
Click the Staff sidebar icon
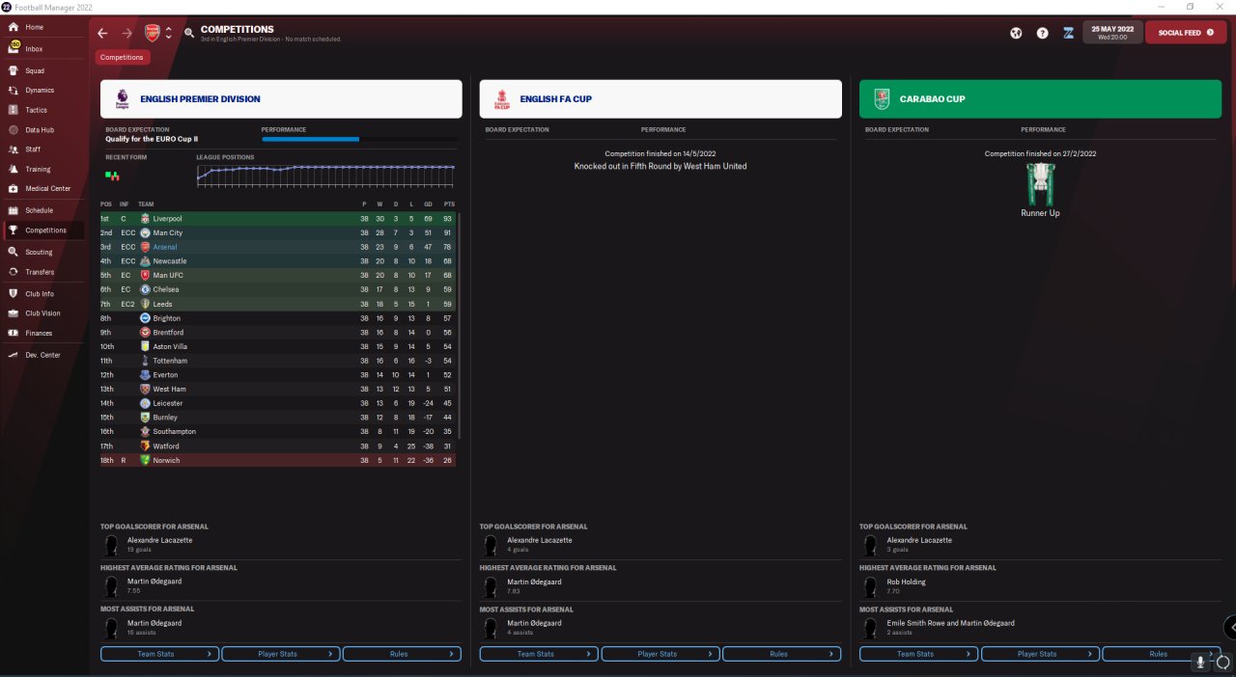click(x=14, y=149)
